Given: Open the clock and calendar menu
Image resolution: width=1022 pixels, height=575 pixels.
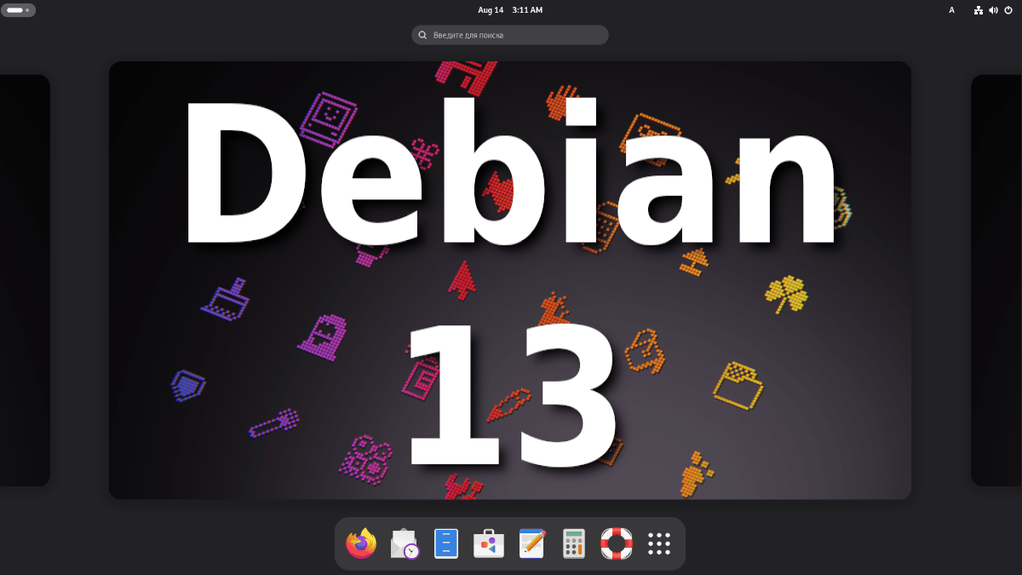Looking at the screenshot, I should pyautogui.click(x=510, y=10).
